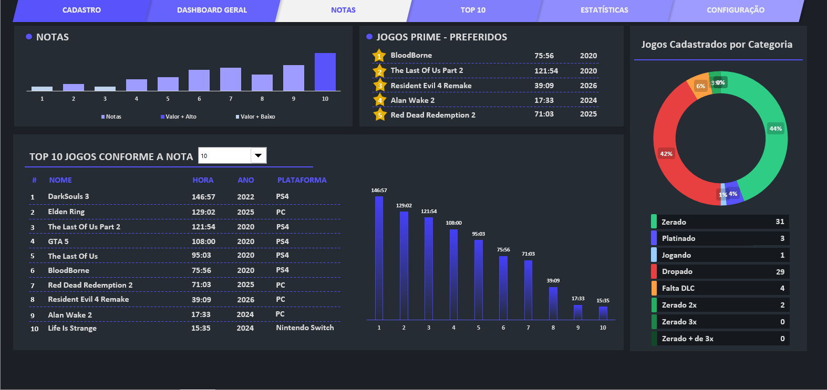Screen dimensions: 827x390
Task: Select Elden Ring in the top 10 table
Action: click(x=66, y=212)
